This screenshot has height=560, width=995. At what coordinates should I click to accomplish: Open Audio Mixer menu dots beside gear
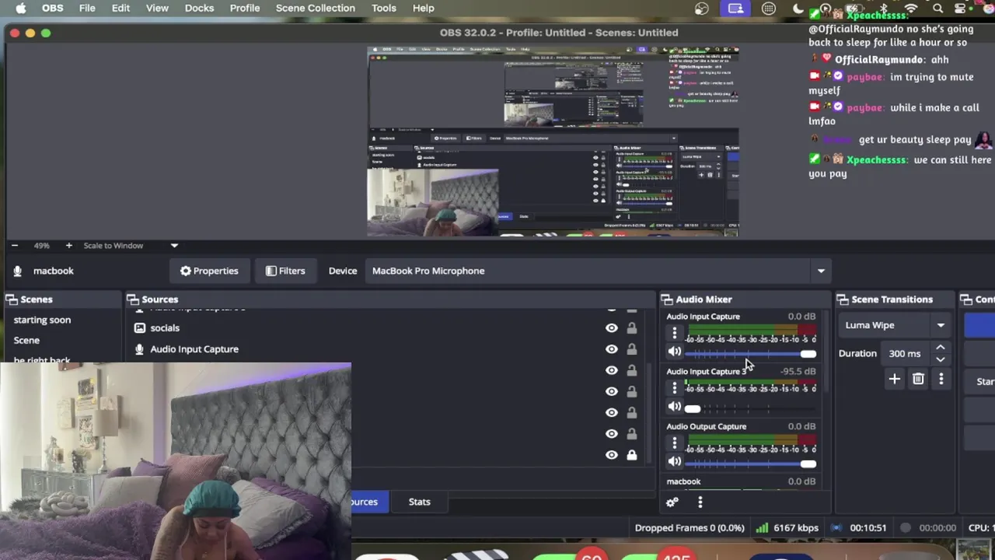(700, 502)
